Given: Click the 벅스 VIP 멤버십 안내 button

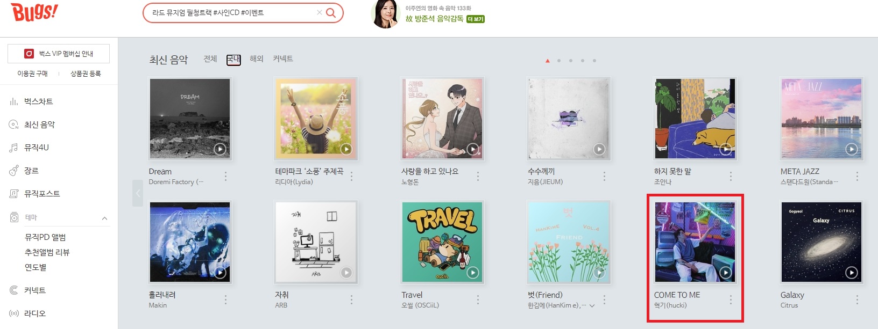Looking at the screenshot, I should coord(59,54).
